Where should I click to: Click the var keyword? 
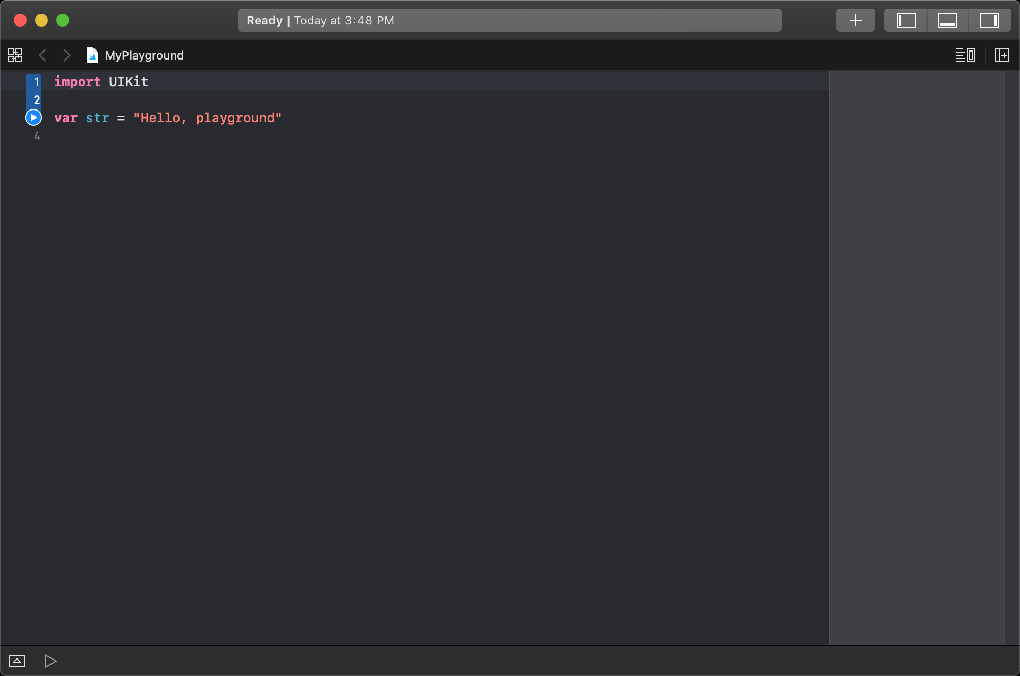pos(66,118)
